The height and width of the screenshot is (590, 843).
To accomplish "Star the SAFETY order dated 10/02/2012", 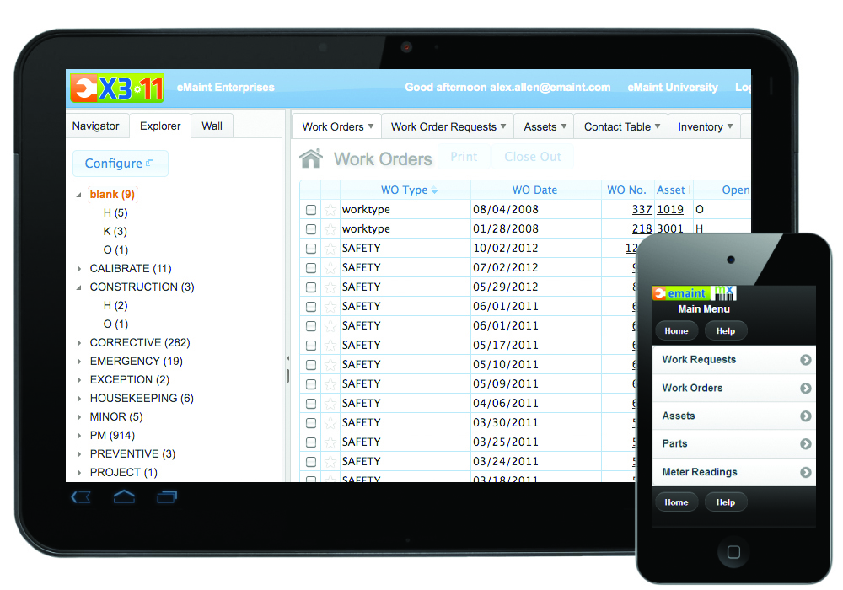I will (330, 249).
